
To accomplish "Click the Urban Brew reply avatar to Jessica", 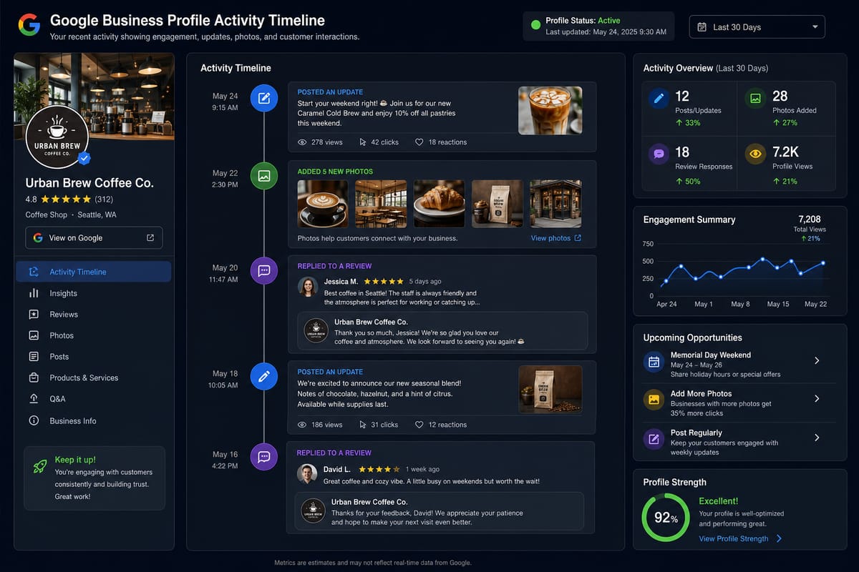I will coord(316,331).
